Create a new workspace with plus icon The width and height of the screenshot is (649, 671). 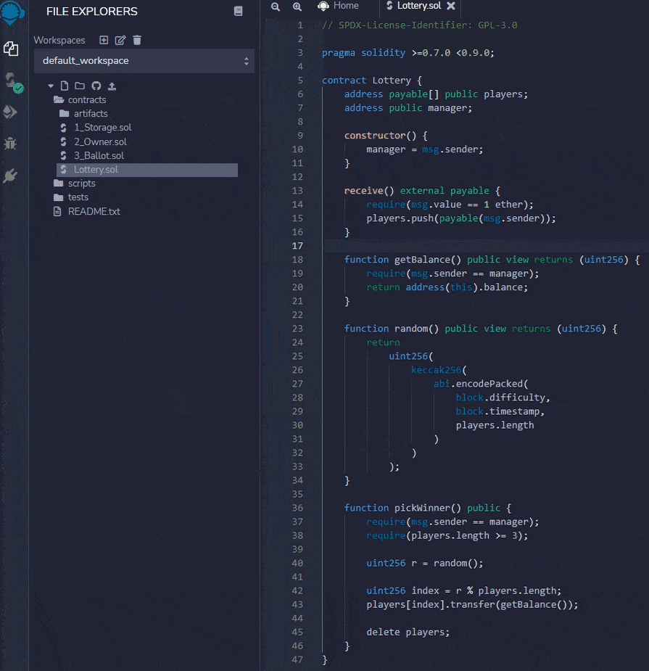(104, 40)
